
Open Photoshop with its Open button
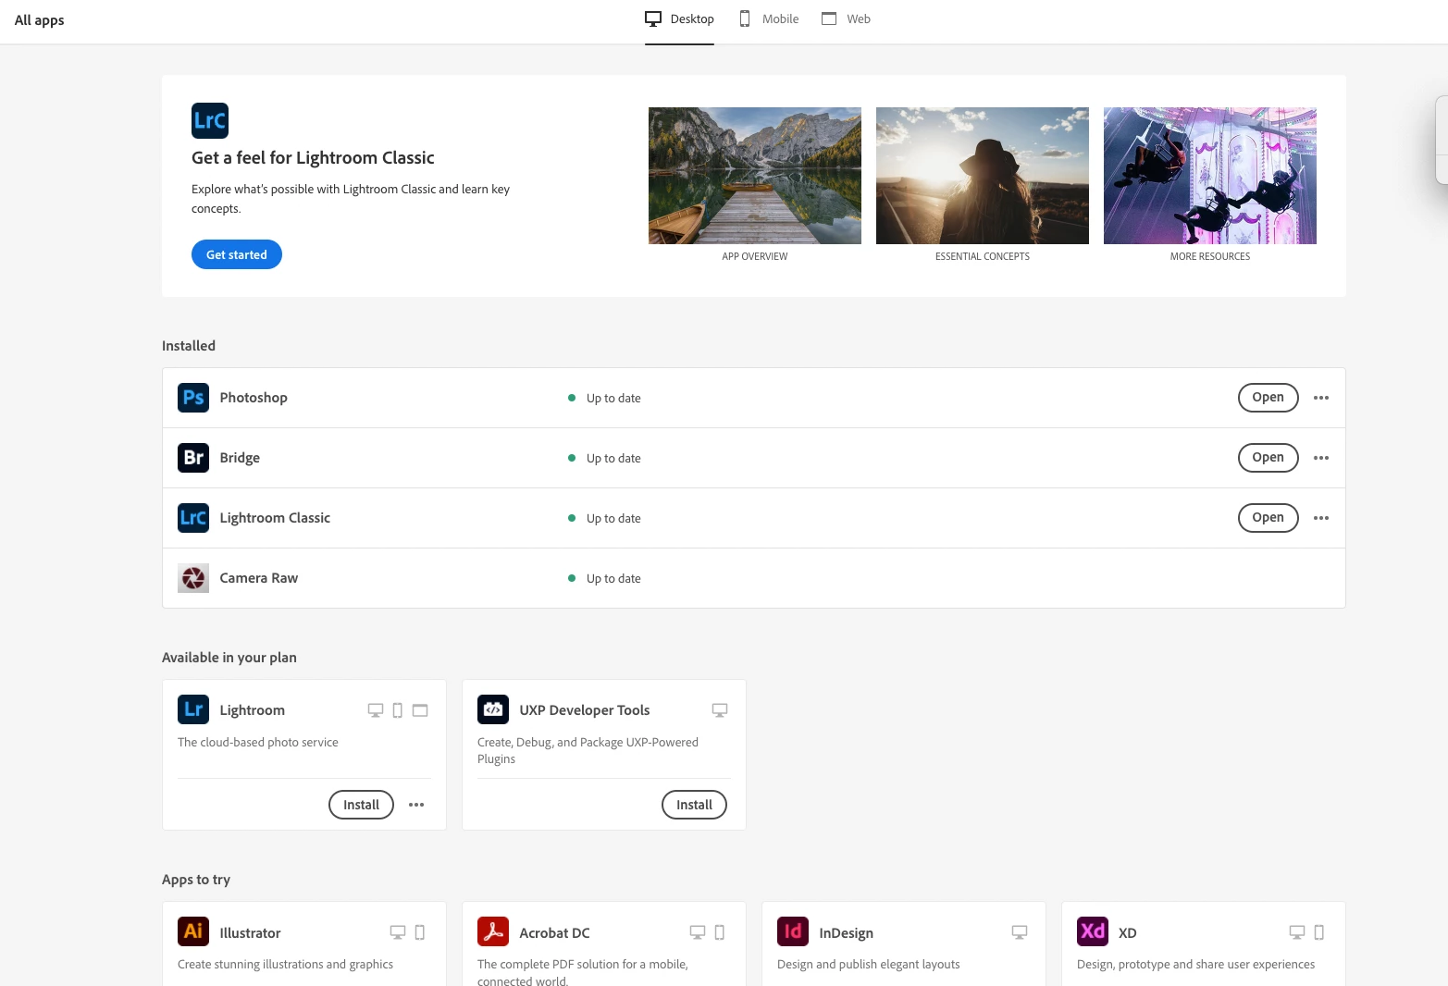click(1269, 398)
